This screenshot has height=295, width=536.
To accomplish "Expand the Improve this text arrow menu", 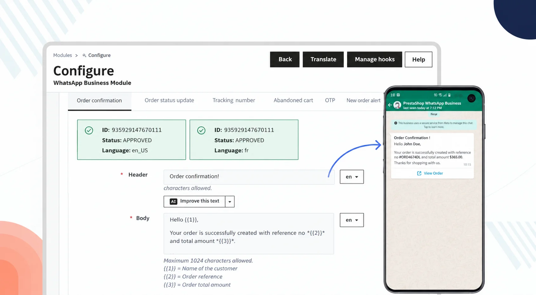I will click(x=230, y=202).
